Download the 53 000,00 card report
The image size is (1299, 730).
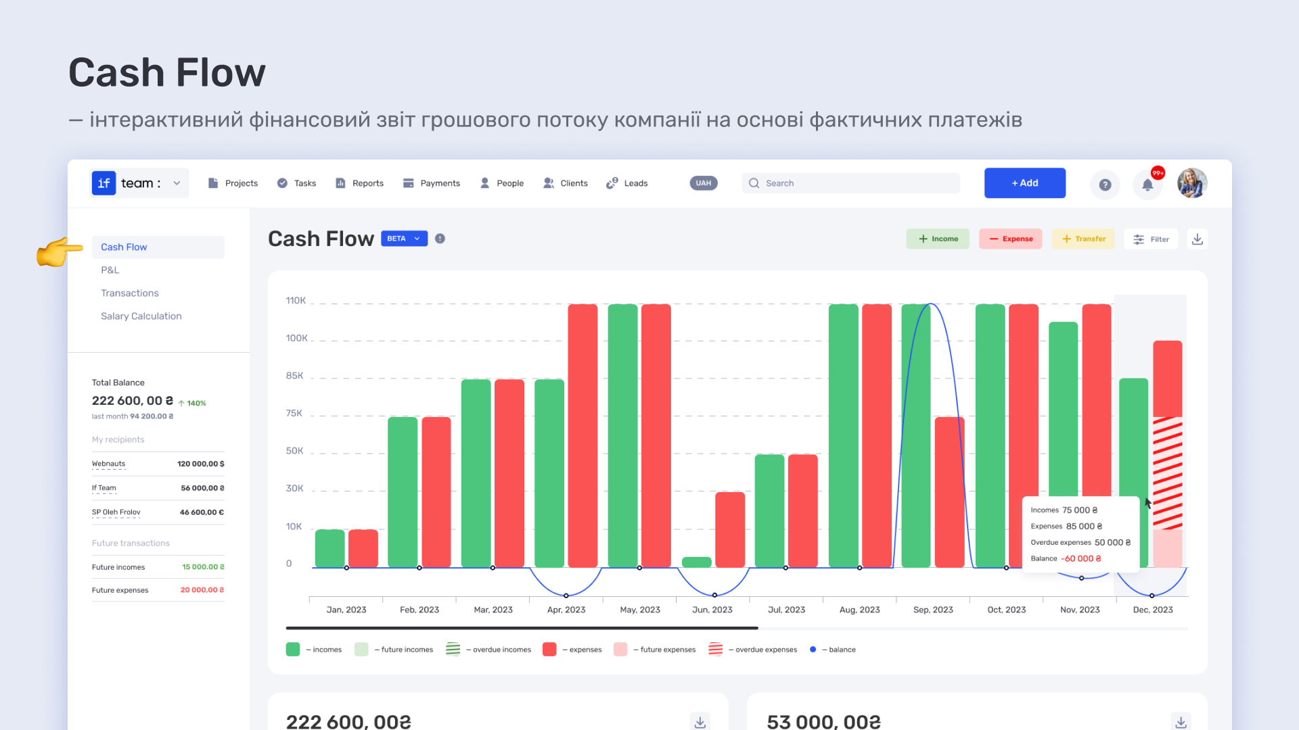[x=1181, y=721]
